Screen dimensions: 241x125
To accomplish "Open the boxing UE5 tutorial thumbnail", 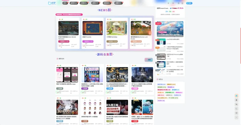I will tap(117, 107).
